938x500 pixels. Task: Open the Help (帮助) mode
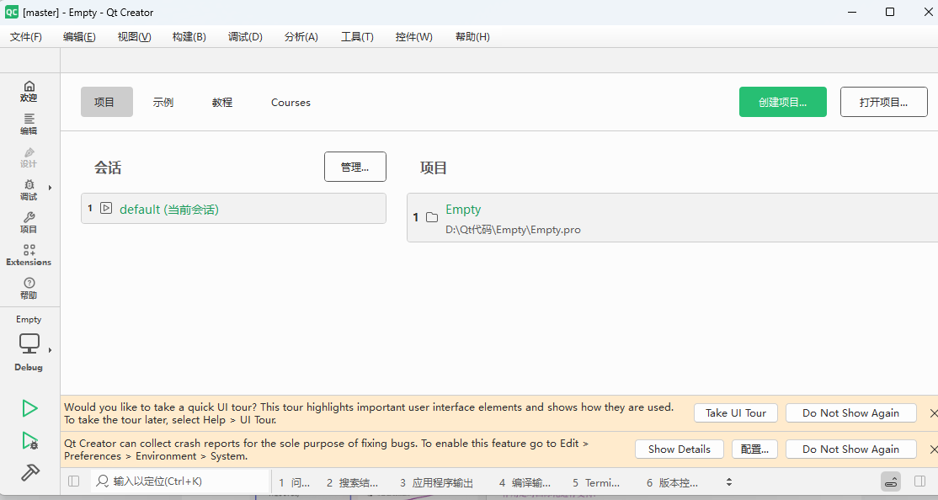(x=29, y=288)
